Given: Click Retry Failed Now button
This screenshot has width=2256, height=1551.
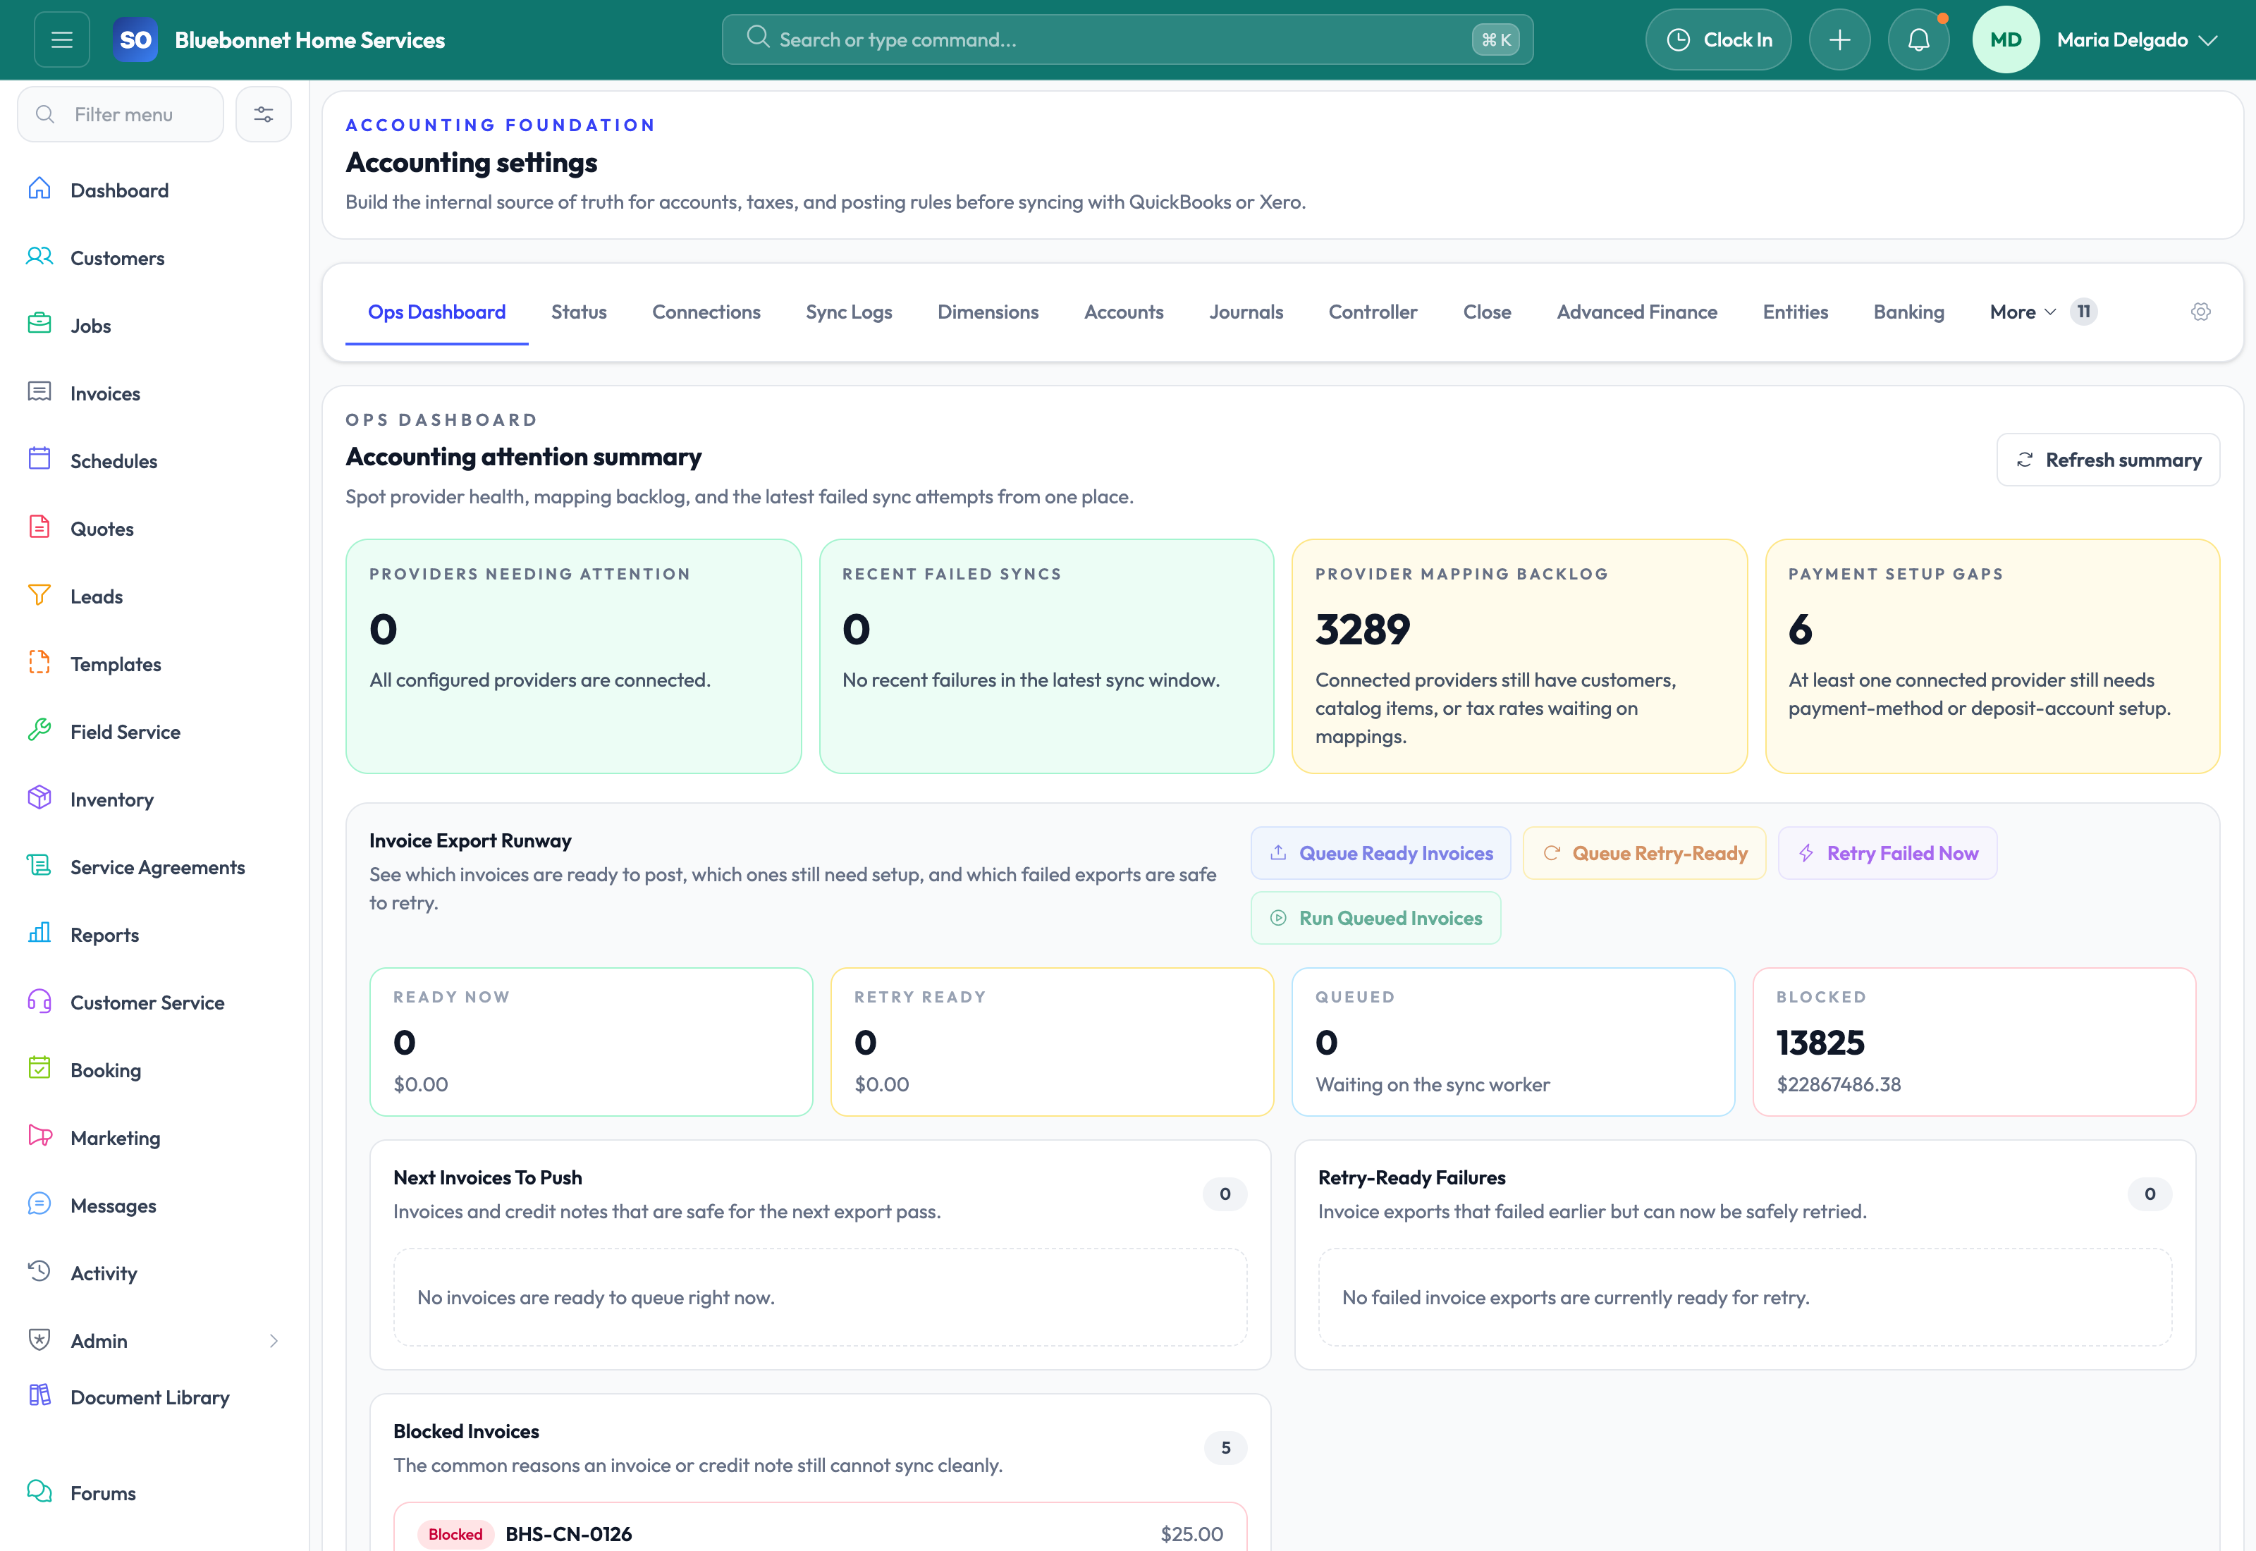Looking at the screenshot, I should [1888, 853].
